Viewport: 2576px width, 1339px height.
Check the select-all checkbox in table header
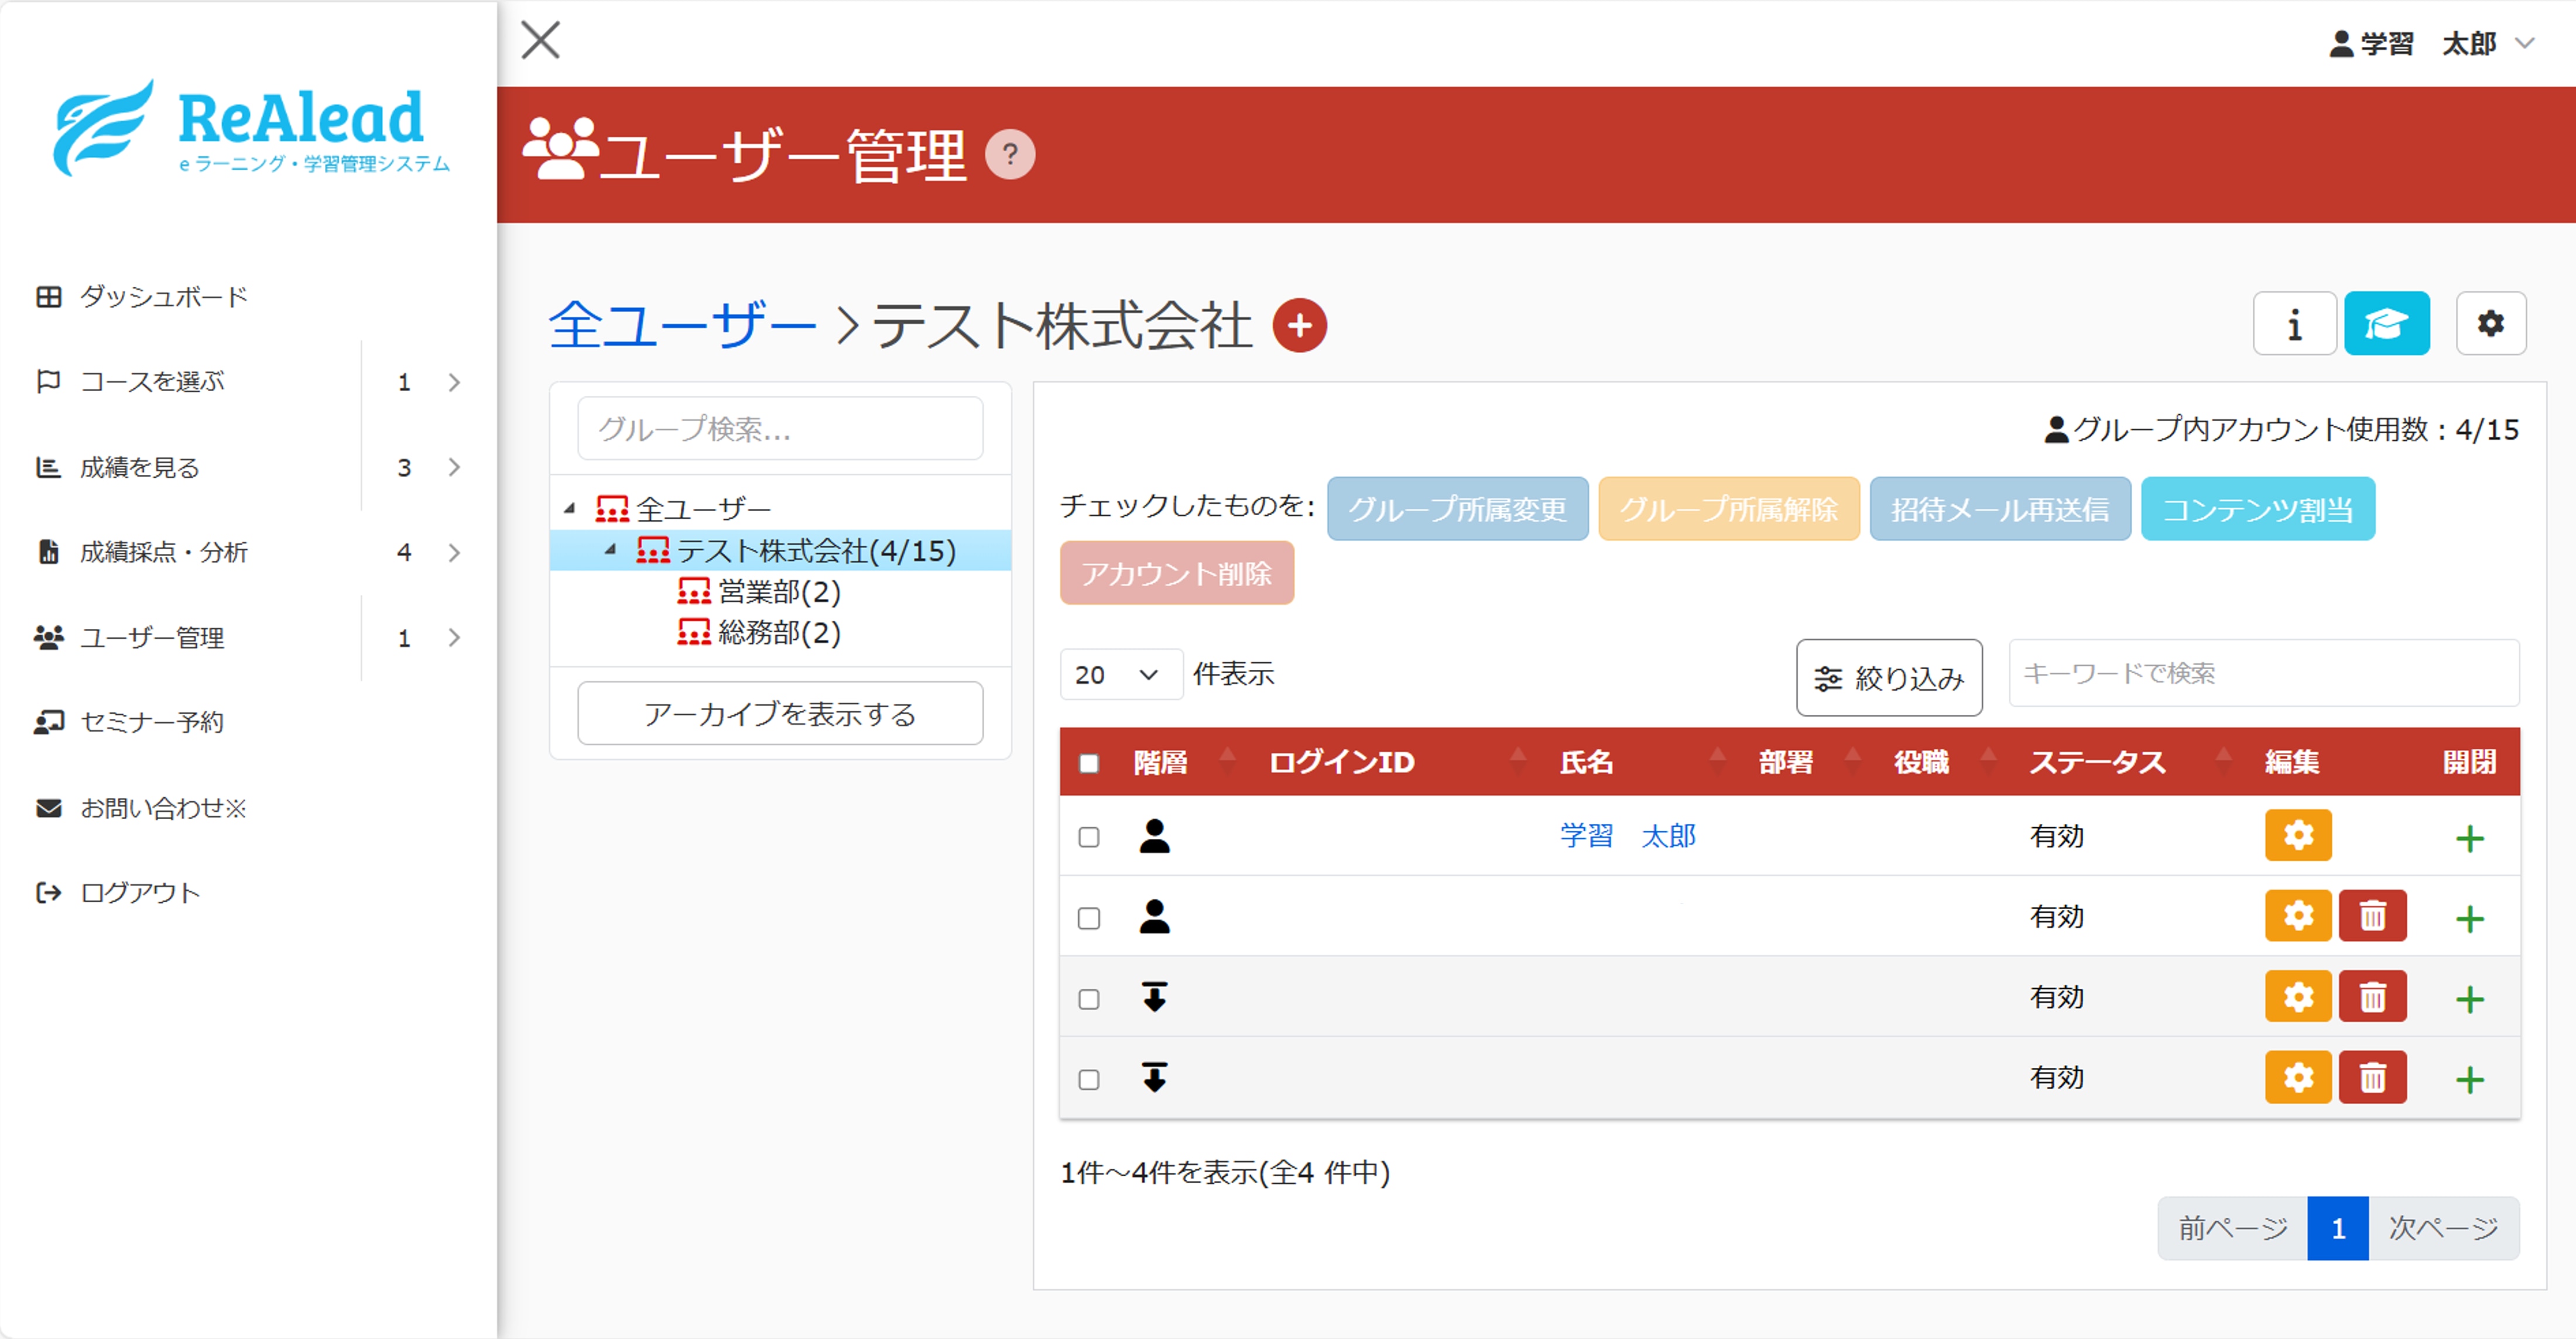1089,764
